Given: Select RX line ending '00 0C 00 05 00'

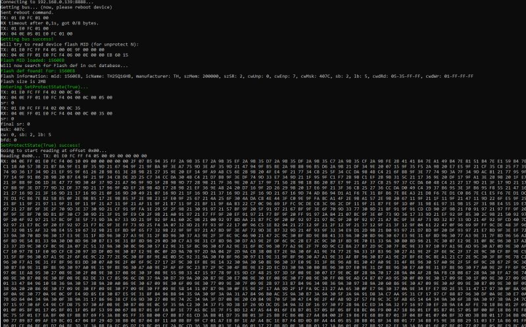Looking at the screenshot, I should point(57,97).
